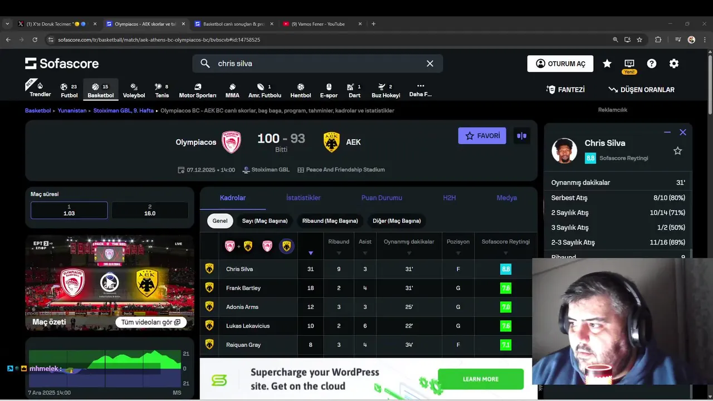Click Frank Bartley's 7.6 rating badge
This screenshot has width=713, height=401.
(506, 288)
